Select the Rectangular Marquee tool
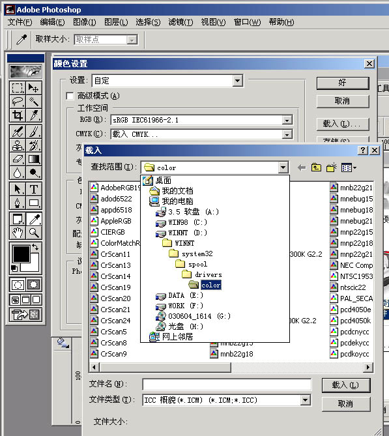Image resolution: width=389 pixels, height=436 pixels. click(18, 88)
